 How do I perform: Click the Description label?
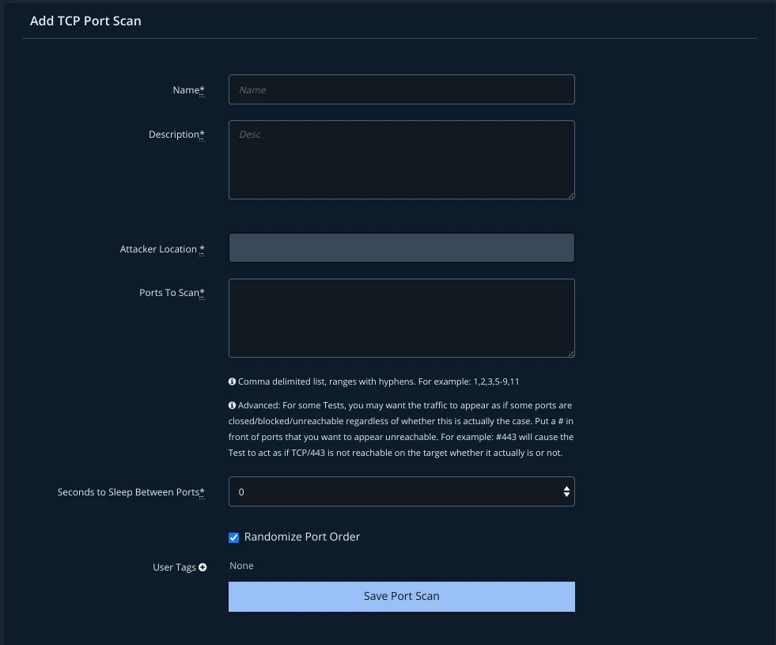coord(176,135)
